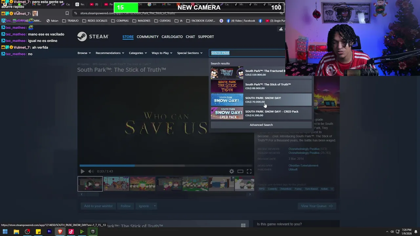Expand the Ways to Play dropdown
Viewport: 420px width, 236px height.
pos(162,53)
